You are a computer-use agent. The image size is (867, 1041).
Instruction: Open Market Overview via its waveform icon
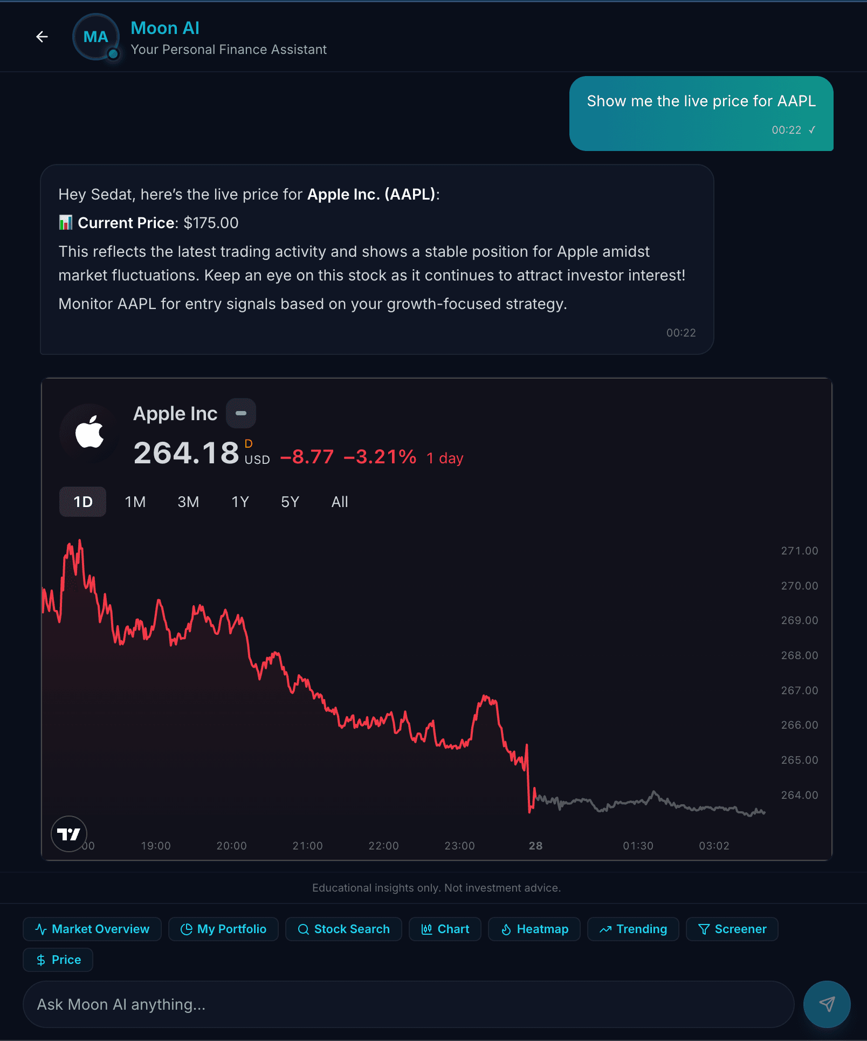pos(42,929)
